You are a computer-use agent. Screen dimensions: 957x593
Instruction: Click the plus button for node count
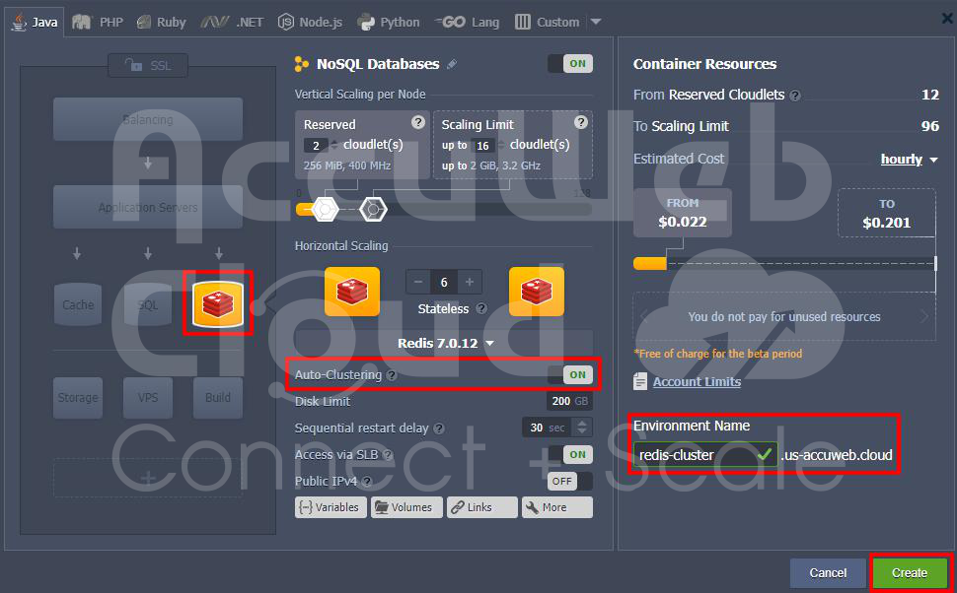[470, 282]
